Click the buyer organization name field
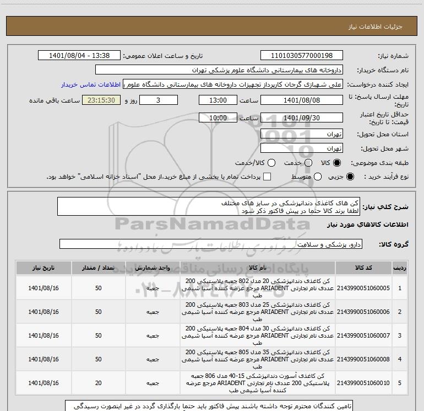 (x=219, y=70)
